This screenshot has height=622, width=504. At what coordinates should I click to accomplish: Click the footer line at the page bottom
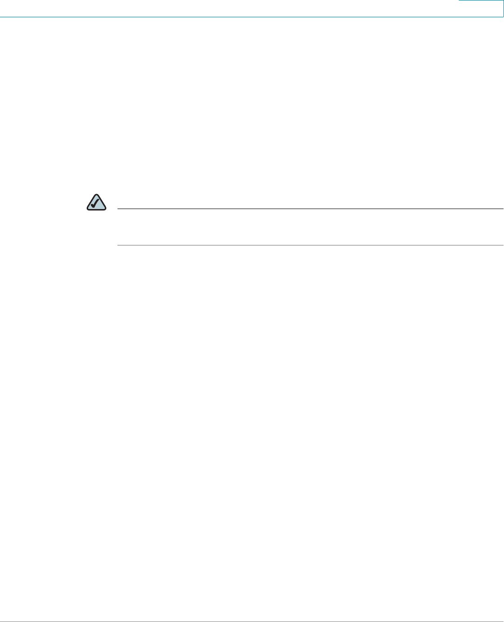252,621
